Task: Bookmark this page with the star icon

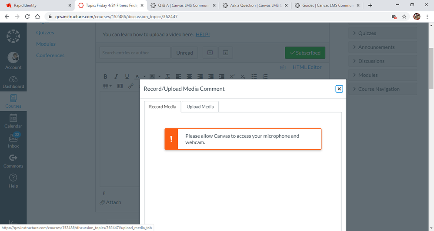Action: point(404,16)
